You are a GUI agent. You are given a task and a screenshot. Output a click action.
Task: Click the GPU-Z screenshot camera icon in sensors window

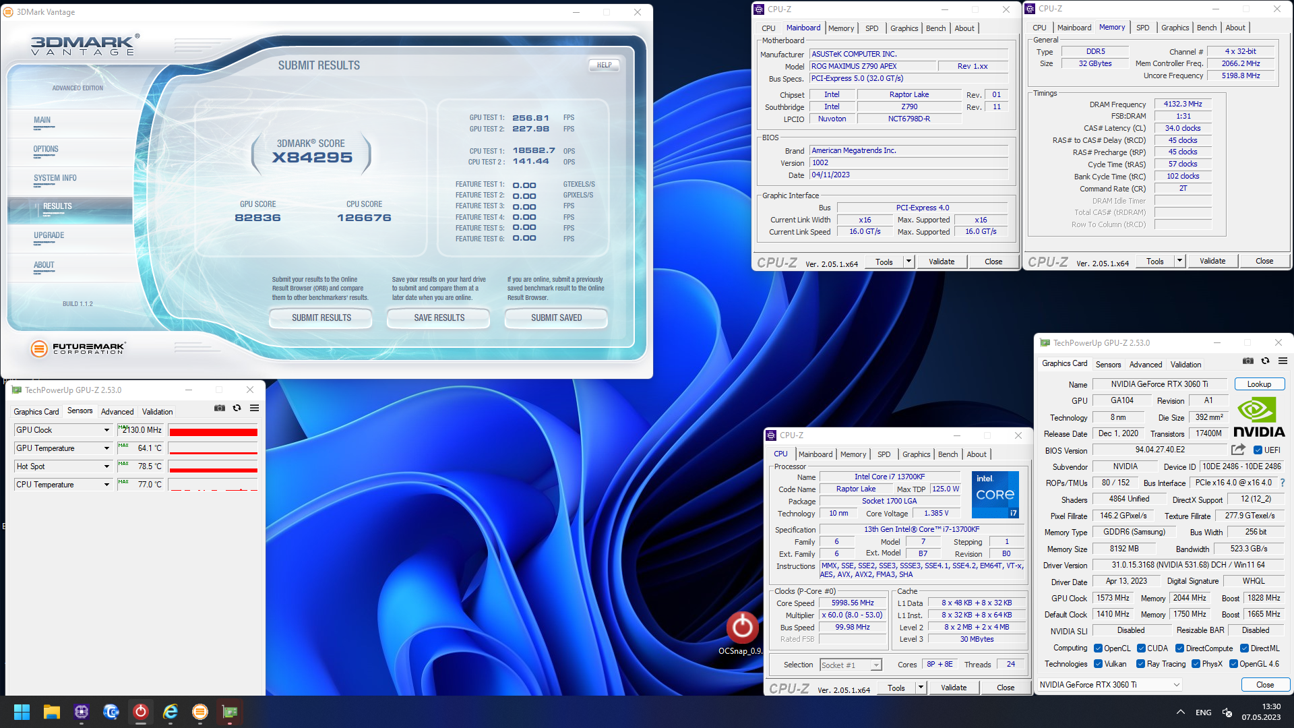click(x=220, y=408)
